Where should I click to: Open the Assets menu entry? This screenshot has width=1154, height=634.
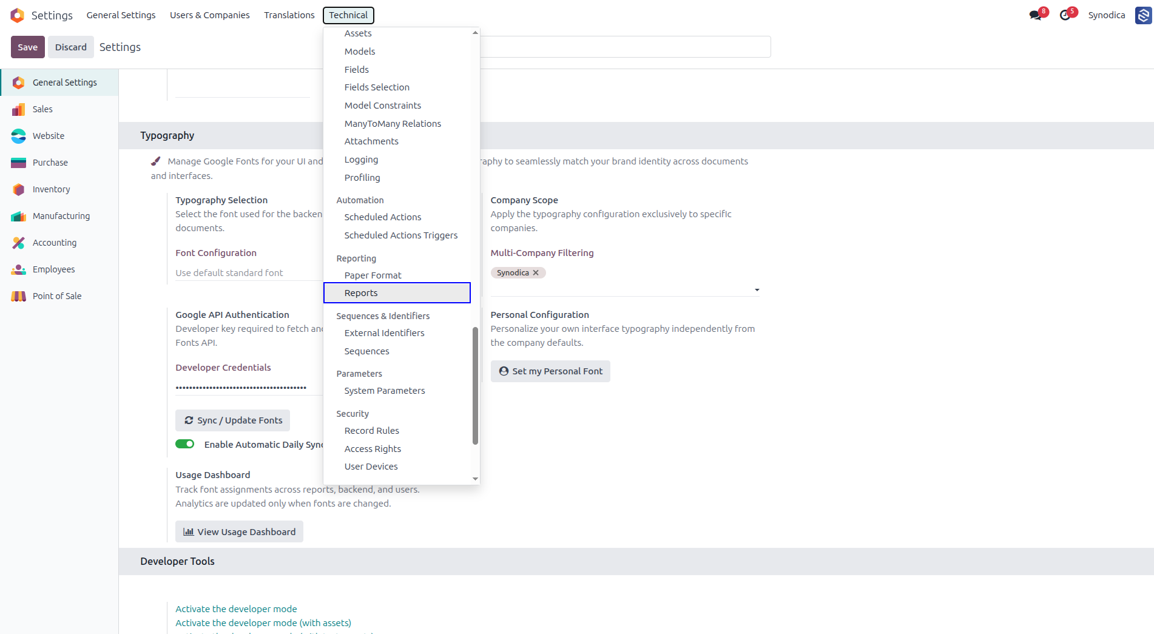pyautogui.click(x=397, y=33)
